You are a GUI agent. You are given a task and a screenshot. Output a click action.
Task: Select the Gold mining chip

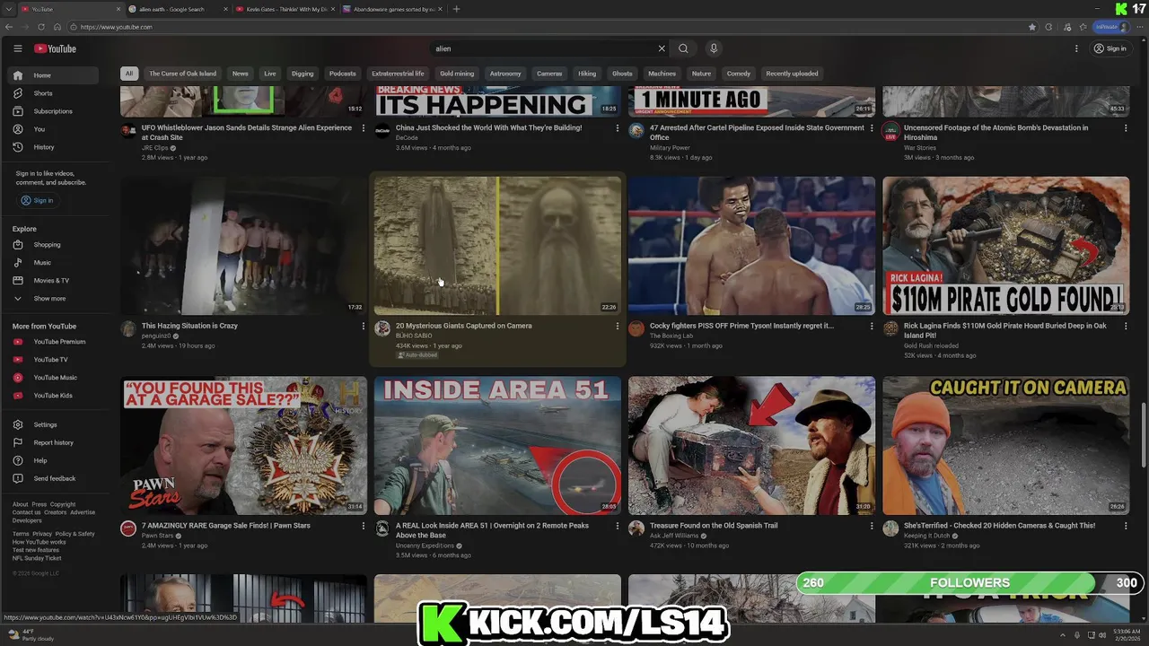click(x=457, y=74)
